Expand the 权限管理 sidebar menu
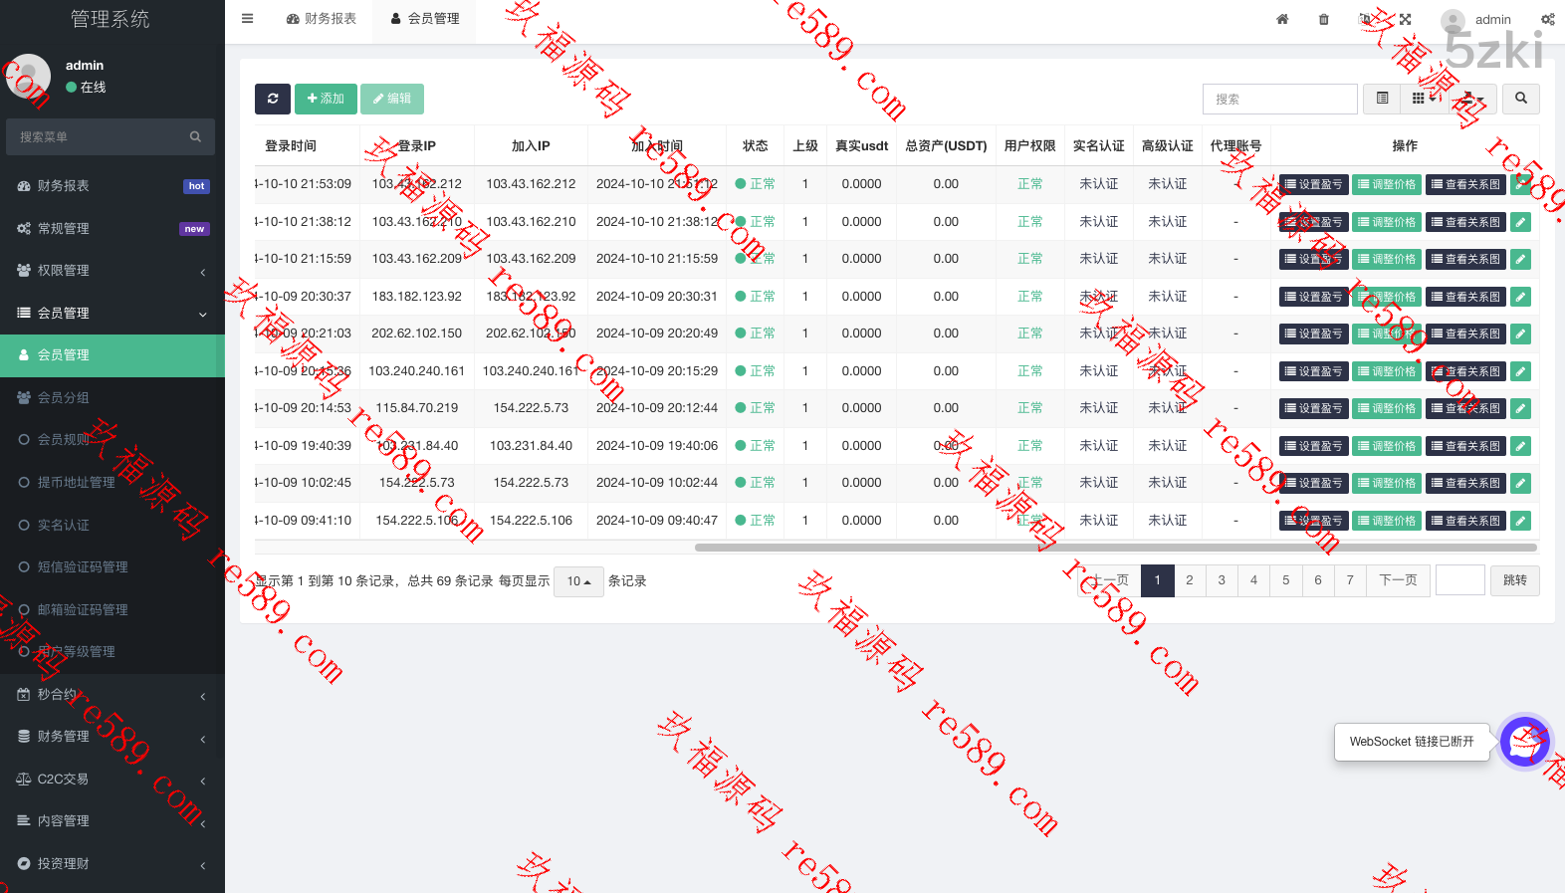 [112, 271]
